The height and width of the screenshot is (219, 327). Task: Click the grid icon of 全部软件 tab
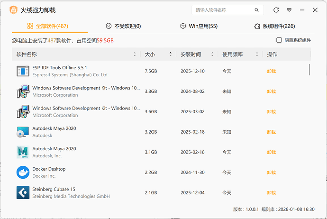point(30,26)
